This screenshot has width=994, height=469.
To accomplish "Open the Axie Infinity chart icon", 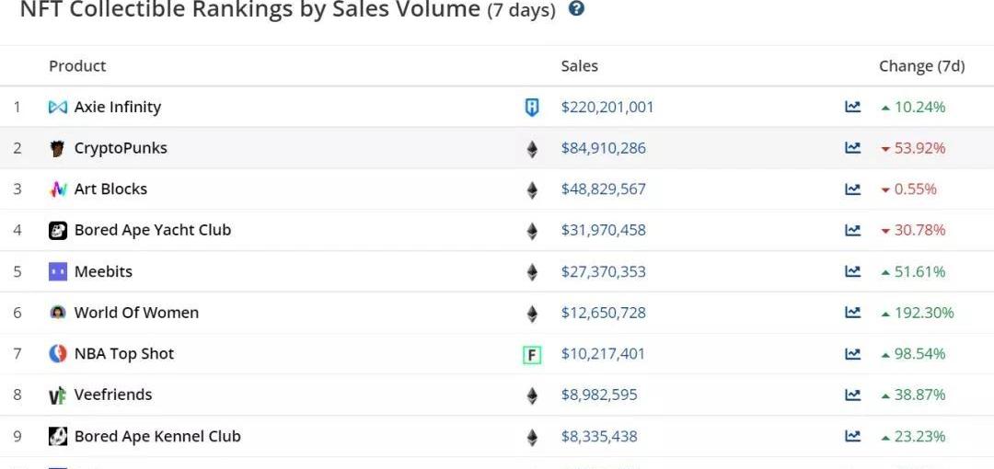I will [x=853, y=107].
